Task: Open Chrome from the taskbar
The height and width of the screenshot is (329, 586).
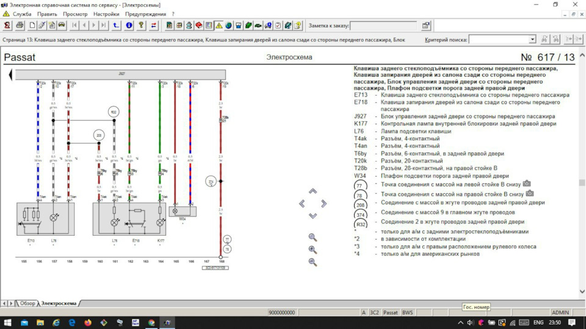Action: 151,323
